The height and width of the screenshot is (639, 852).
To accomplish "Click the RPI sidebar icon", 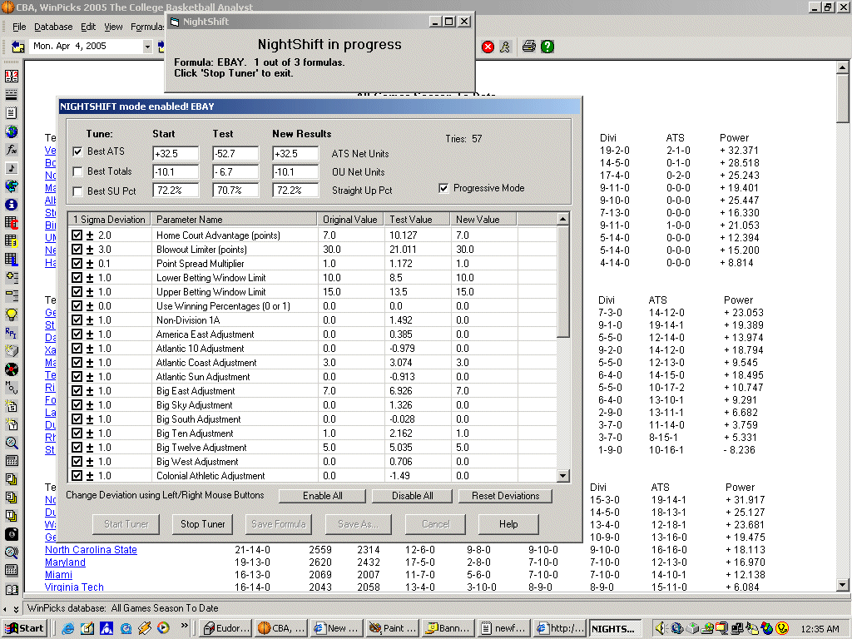I will (x=12, y=333).
